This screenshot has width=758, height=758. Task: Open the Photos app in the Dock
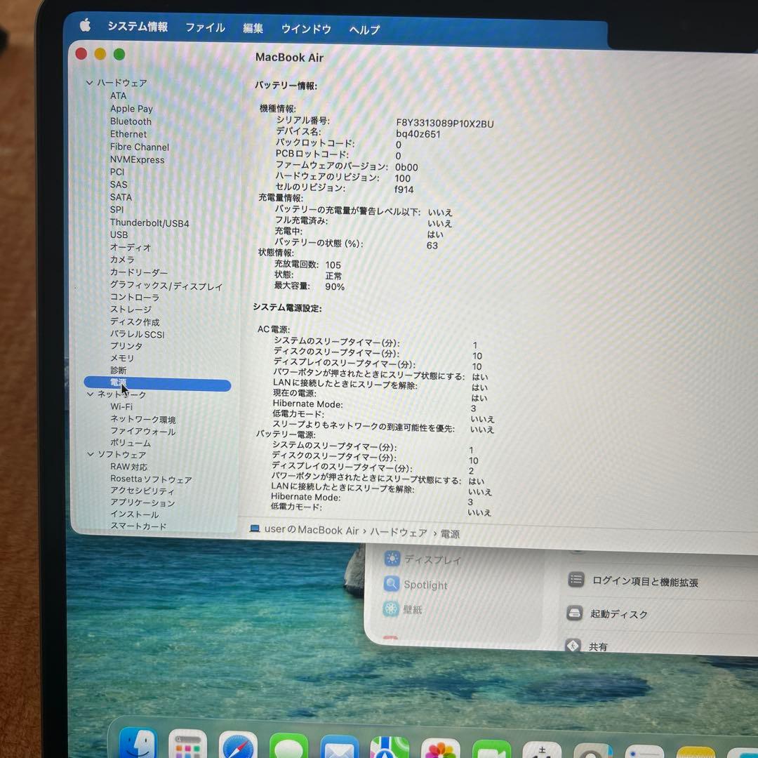(x=441, y=745)
